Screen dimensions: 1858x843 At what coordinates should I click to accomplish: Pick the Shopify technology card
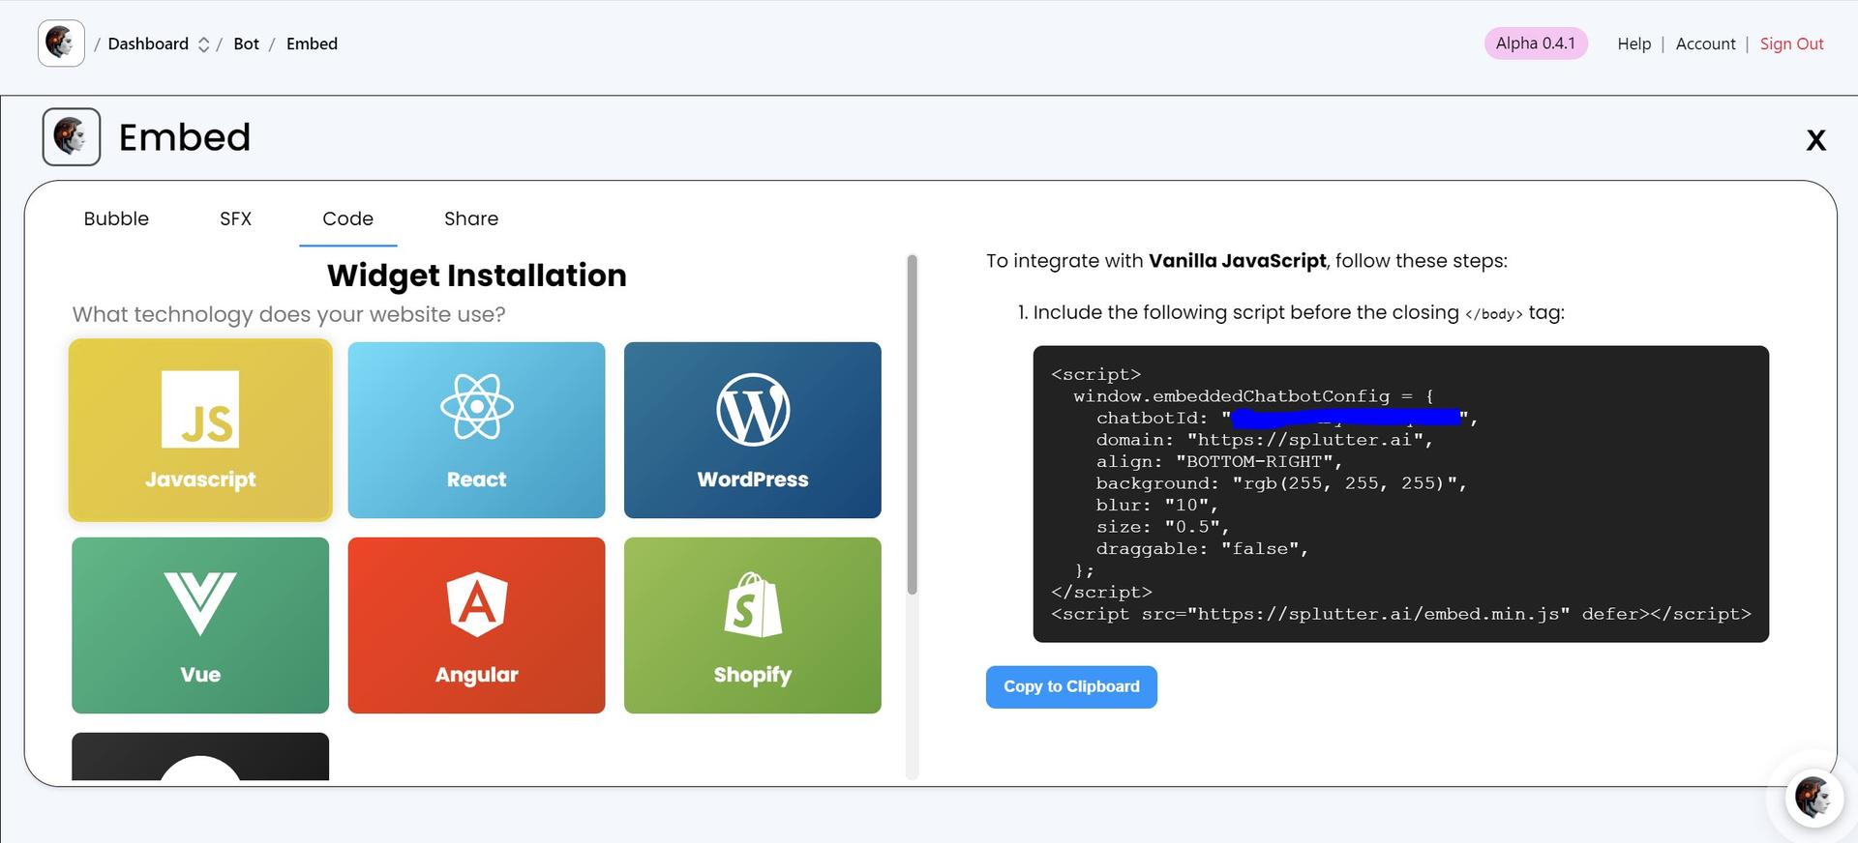coord(752,625)
